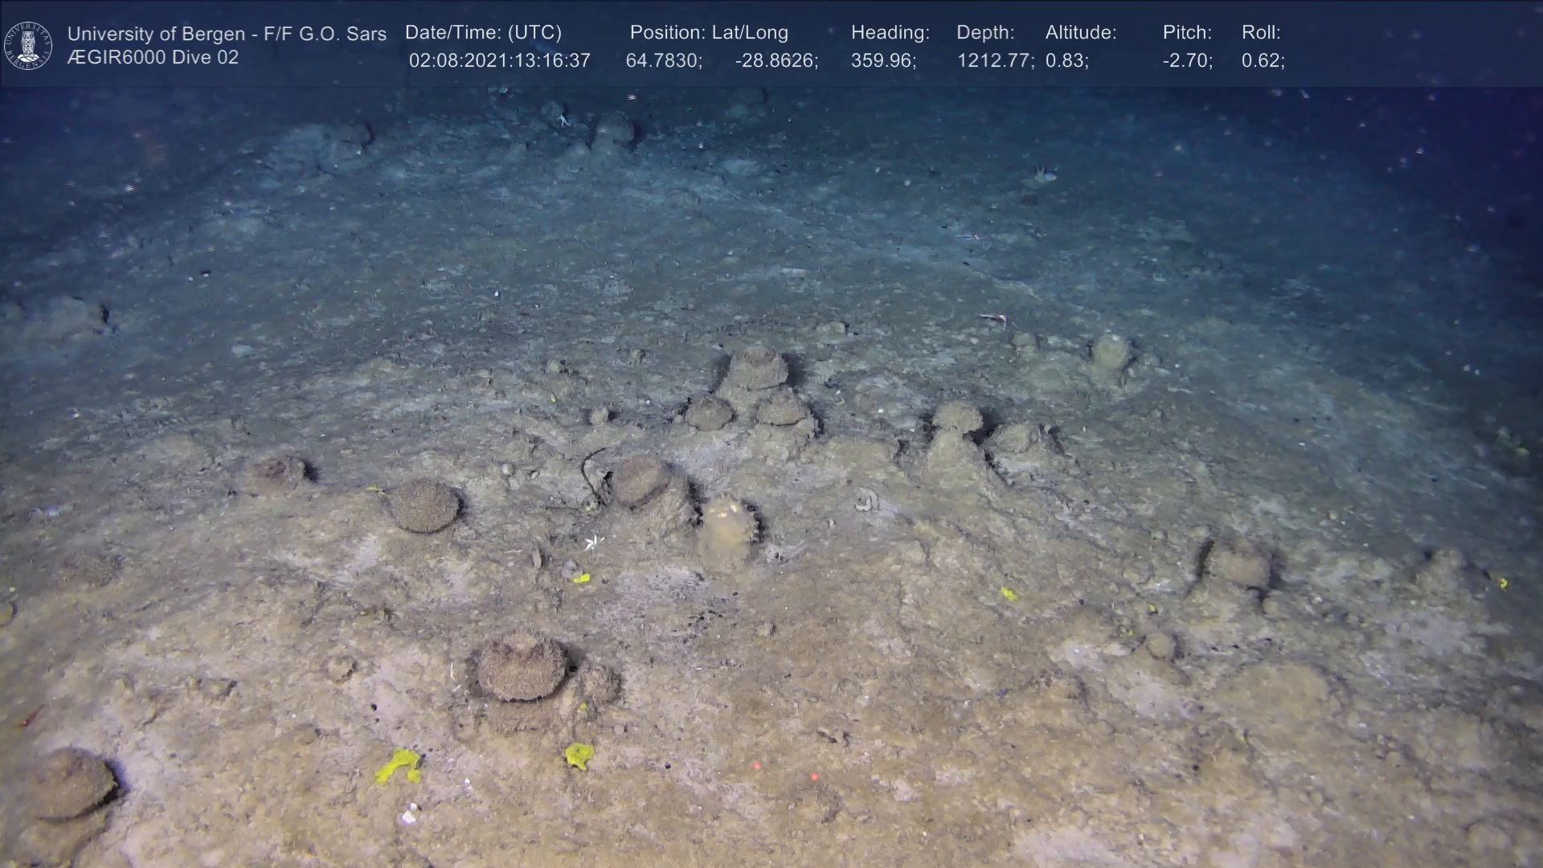Click the Date/Time (UTC) header label
Viewport: 1543px width, 868px height.
[x=483, y=32]
